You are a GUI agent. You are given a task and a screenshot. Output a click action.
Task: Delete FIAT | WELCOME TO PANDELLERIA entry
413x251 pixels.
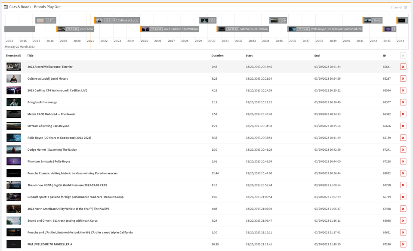(x=403, y=245)
